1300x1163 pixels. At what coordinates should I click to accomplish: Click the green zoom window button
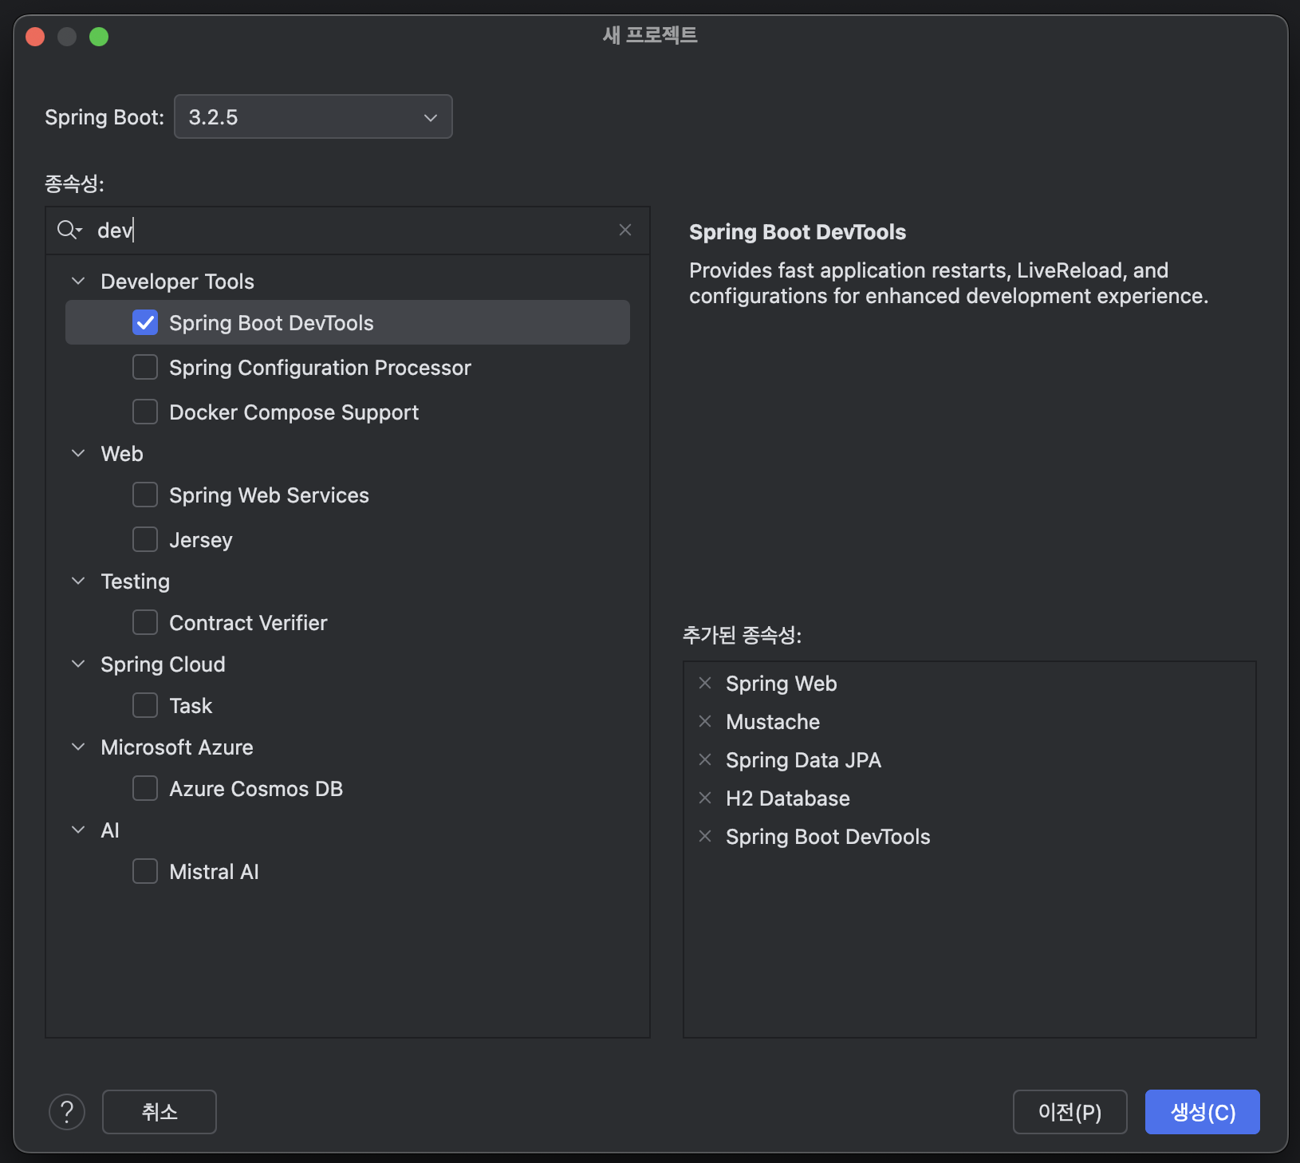pyautogui.click(x=99, y=37)
